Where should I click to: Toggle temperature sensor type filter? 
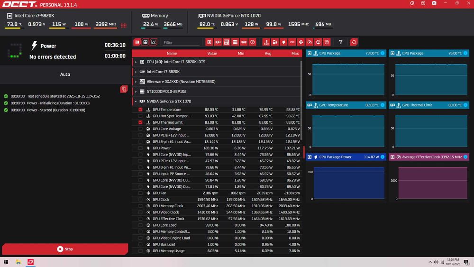266,42
